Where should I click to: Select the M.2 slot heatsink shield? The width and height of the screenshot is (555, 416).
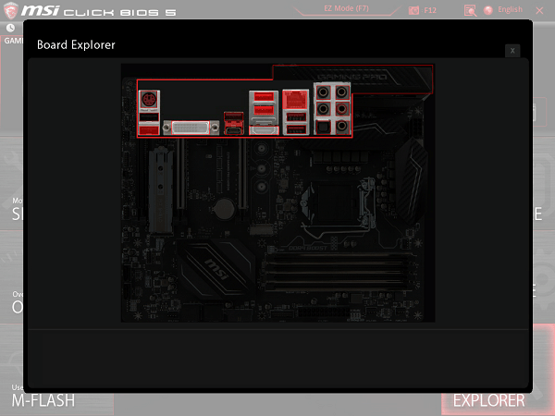[161, 190]
